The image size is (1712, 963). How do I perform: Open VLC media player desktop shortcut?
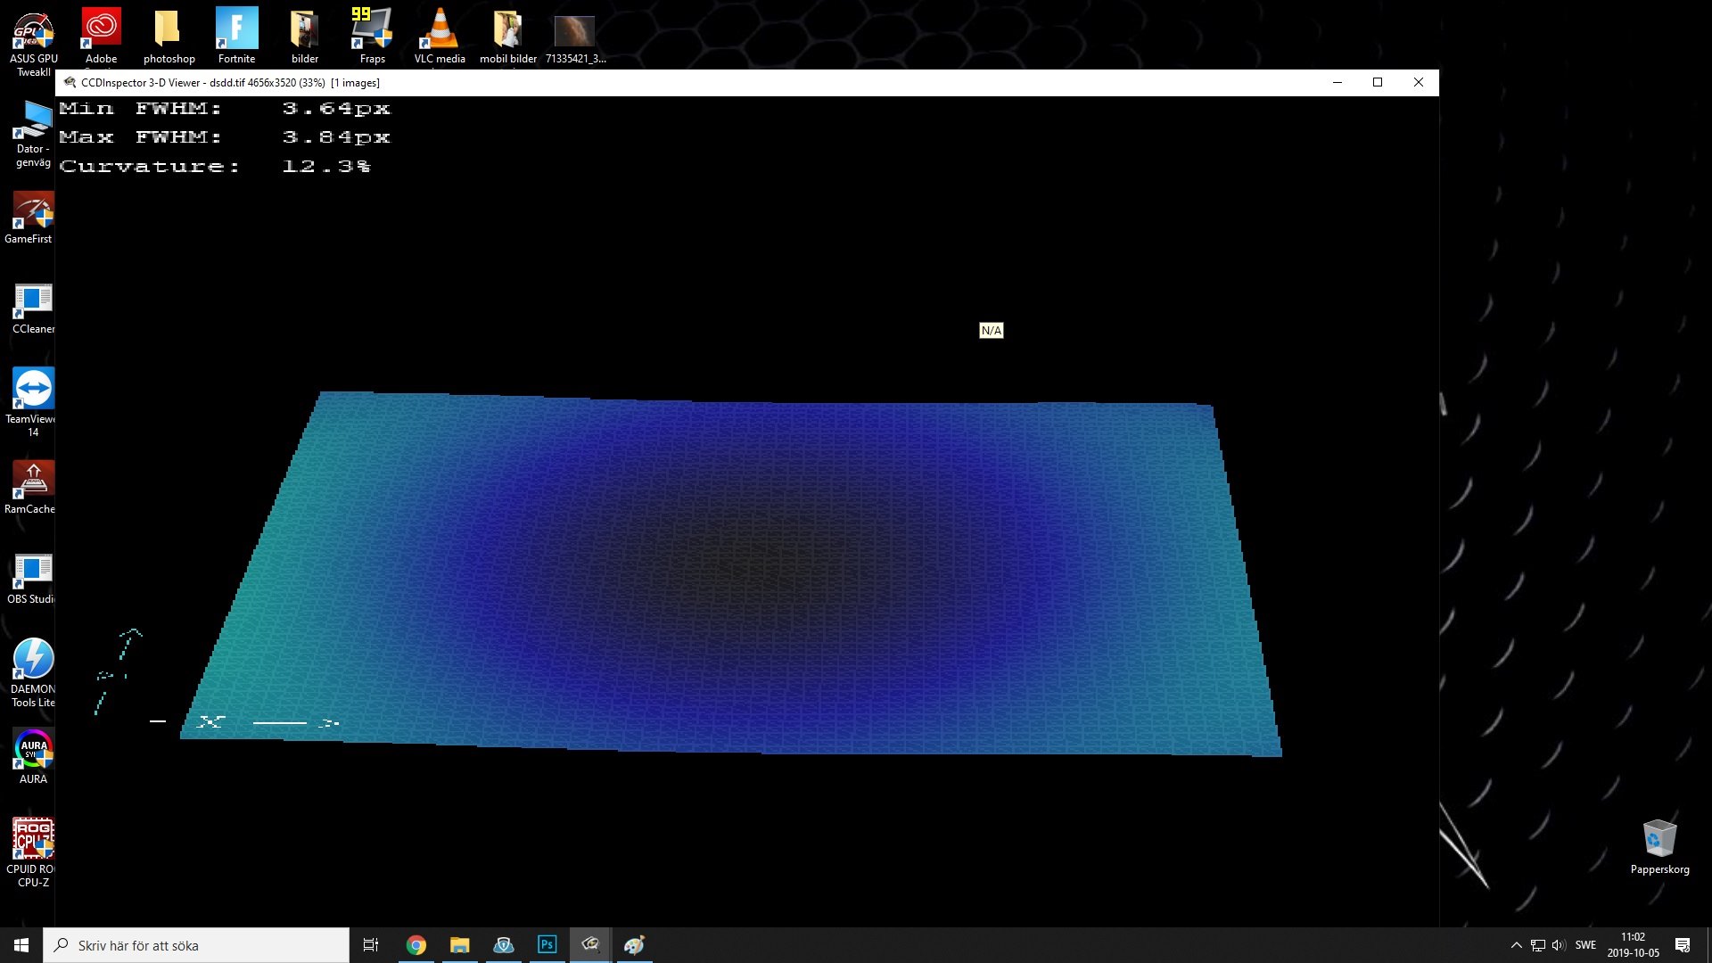(x=440, y=33)
